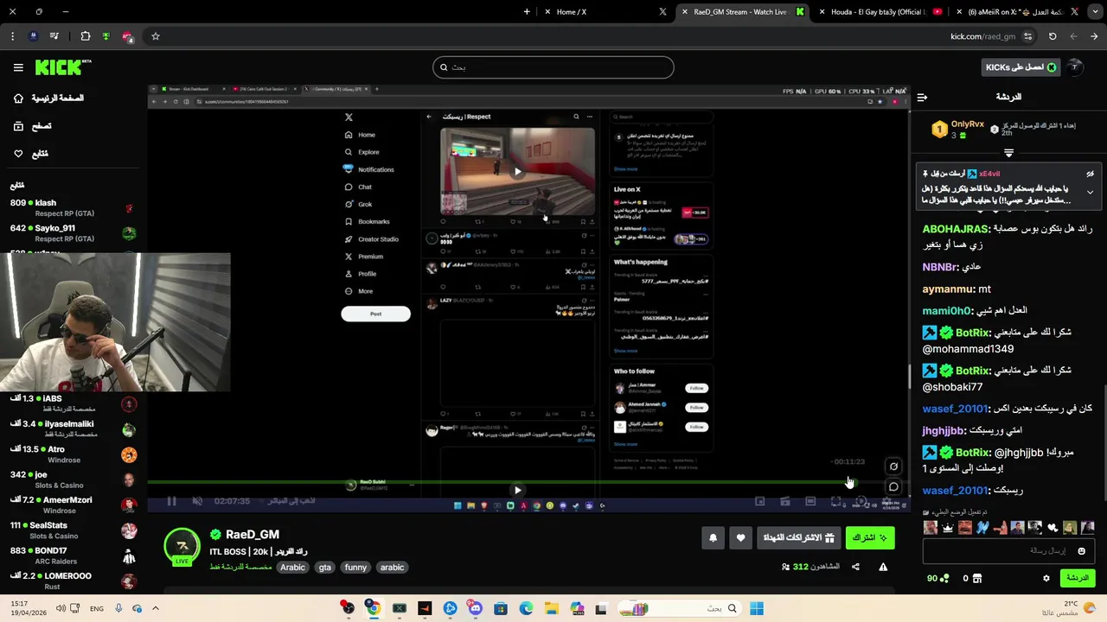
Task: Click the KICK logo
Action: coord(62,67)
